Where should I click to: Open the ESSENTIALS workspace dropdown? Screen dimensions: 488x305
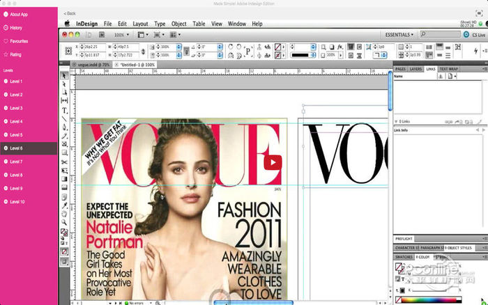pyautogui.click(x=399, y=35)
